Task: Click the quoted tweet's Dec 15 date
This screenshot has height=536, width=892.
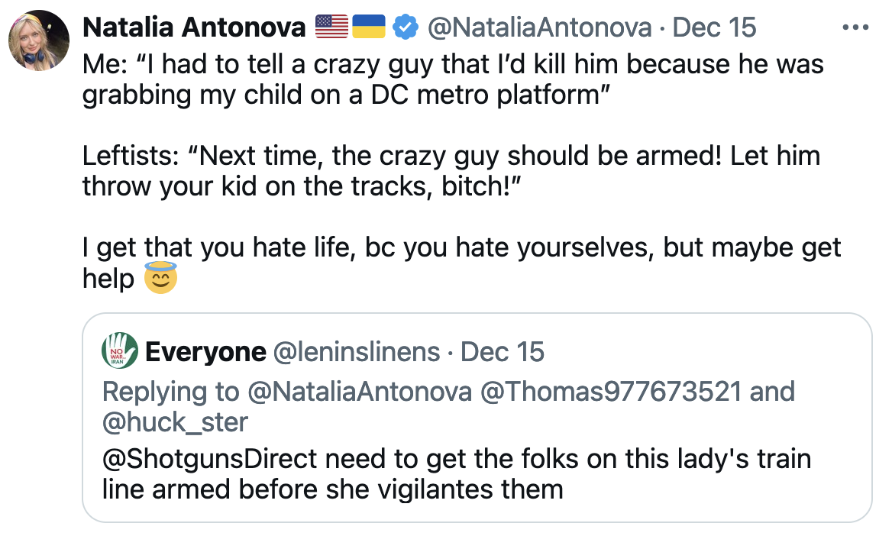Action: click(503, 352)
